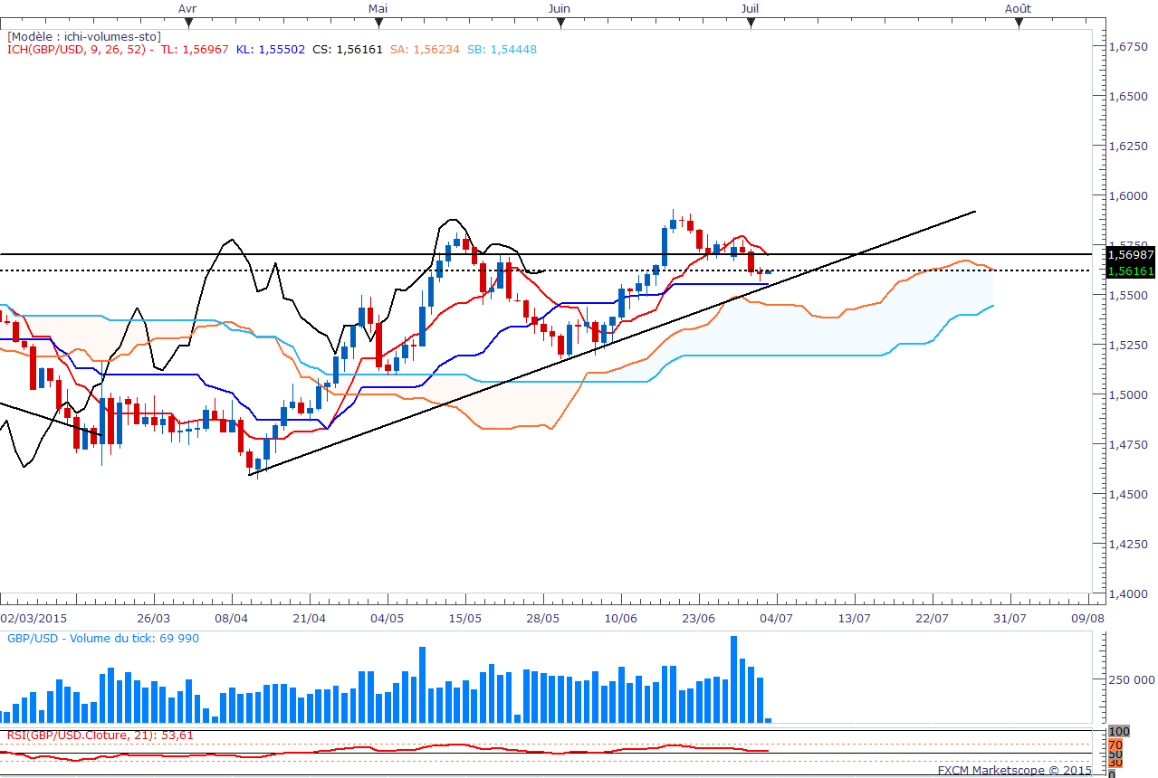Click the 1,4750 price axis label
Viewport: 1158px width, 778px height.
coord(1130,444)
